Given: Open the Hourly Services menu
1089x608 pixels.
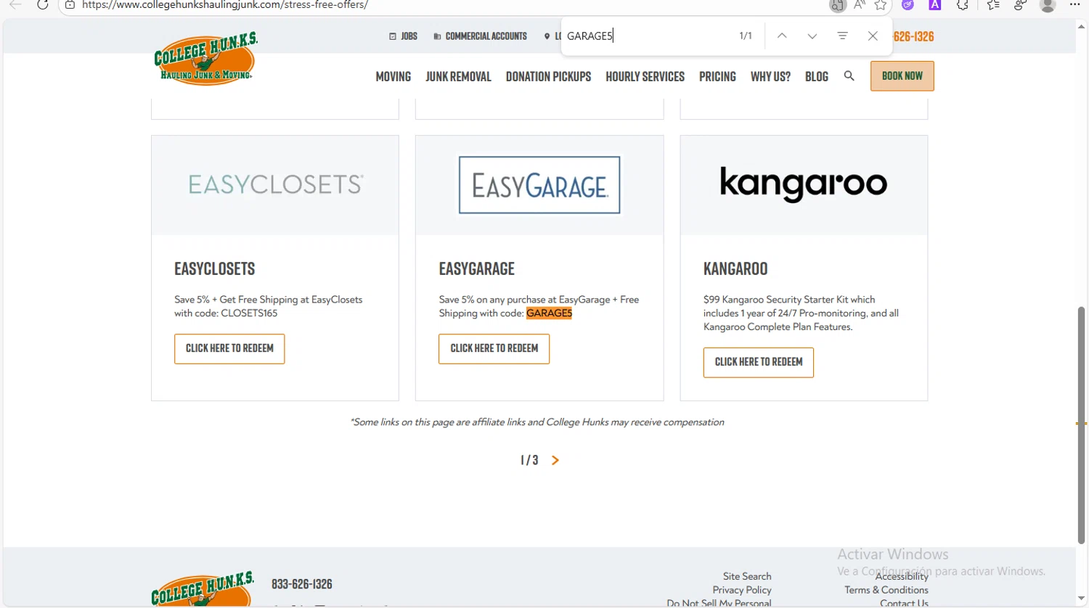Looking at the screenshot, I should [645, 76].
